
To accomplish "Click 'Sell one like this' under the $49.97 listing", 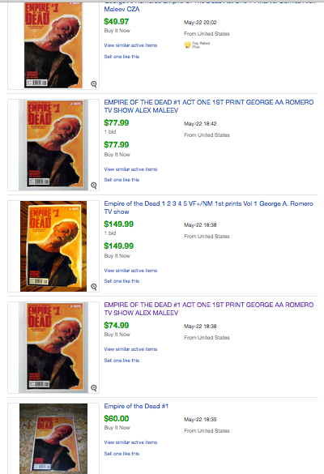I will [122, 57].
